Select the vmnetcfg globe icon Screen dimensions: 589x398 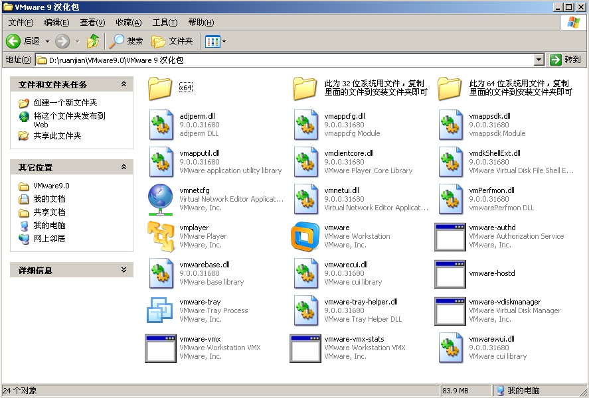coord(161,199)
